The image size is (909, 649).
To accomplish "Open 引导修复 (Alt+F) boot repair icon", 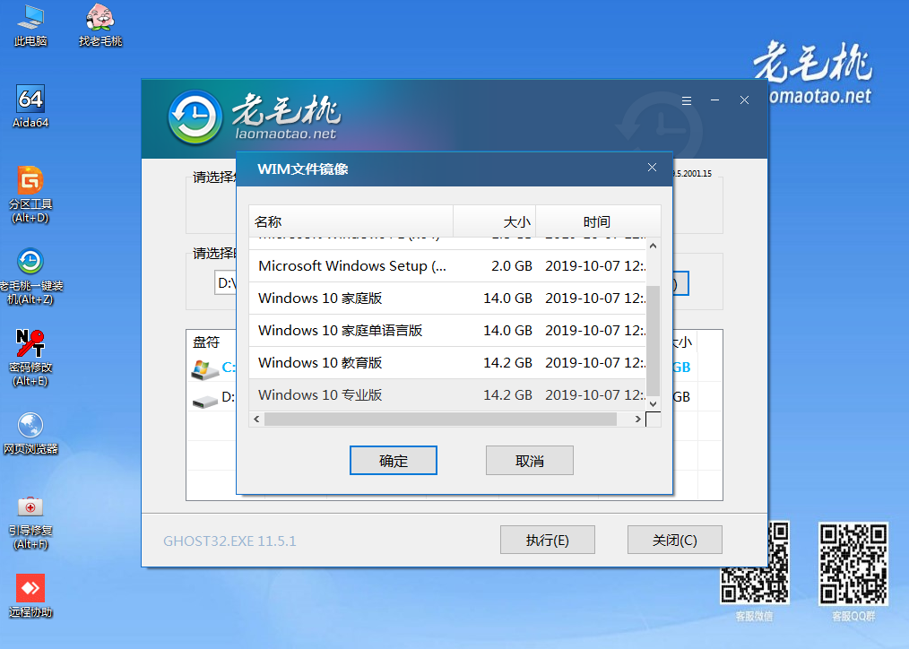I will click(30, 522).
